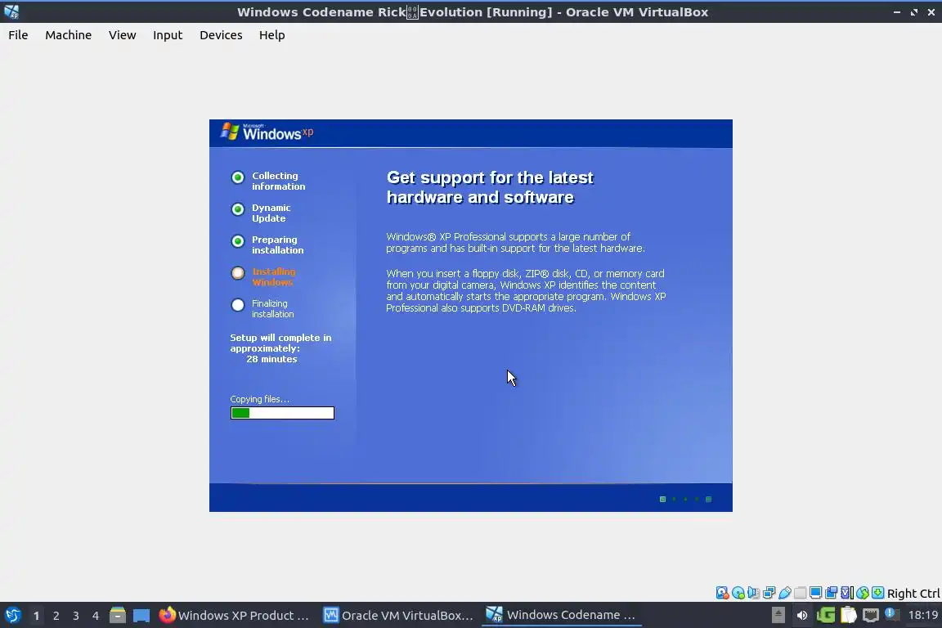Click the hard disk activity status icon
Screen dimensions: 942x628
[x=722, y=593]
